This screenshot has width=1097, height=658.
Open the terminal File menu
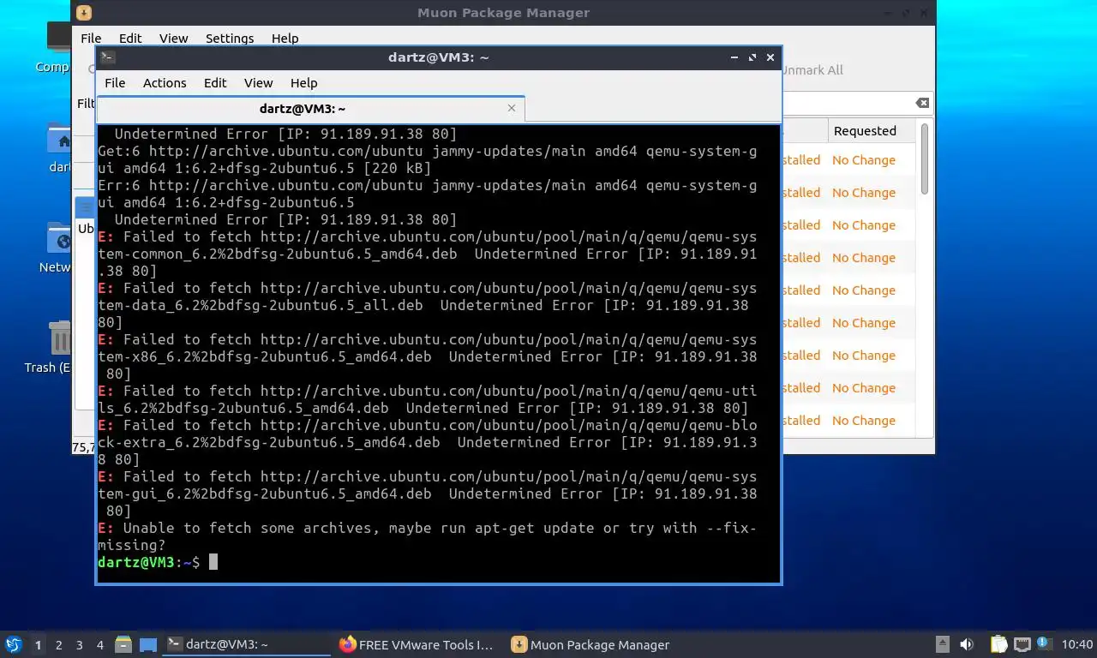tap(115, 83)
